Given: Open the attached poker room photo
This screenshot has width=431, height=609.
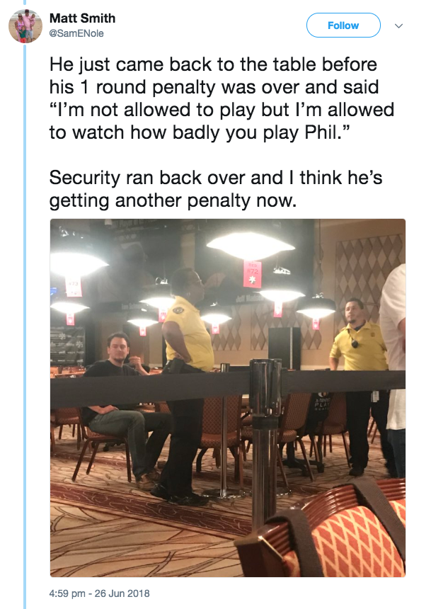Looking at the screenshot, I should click(228, 397).
